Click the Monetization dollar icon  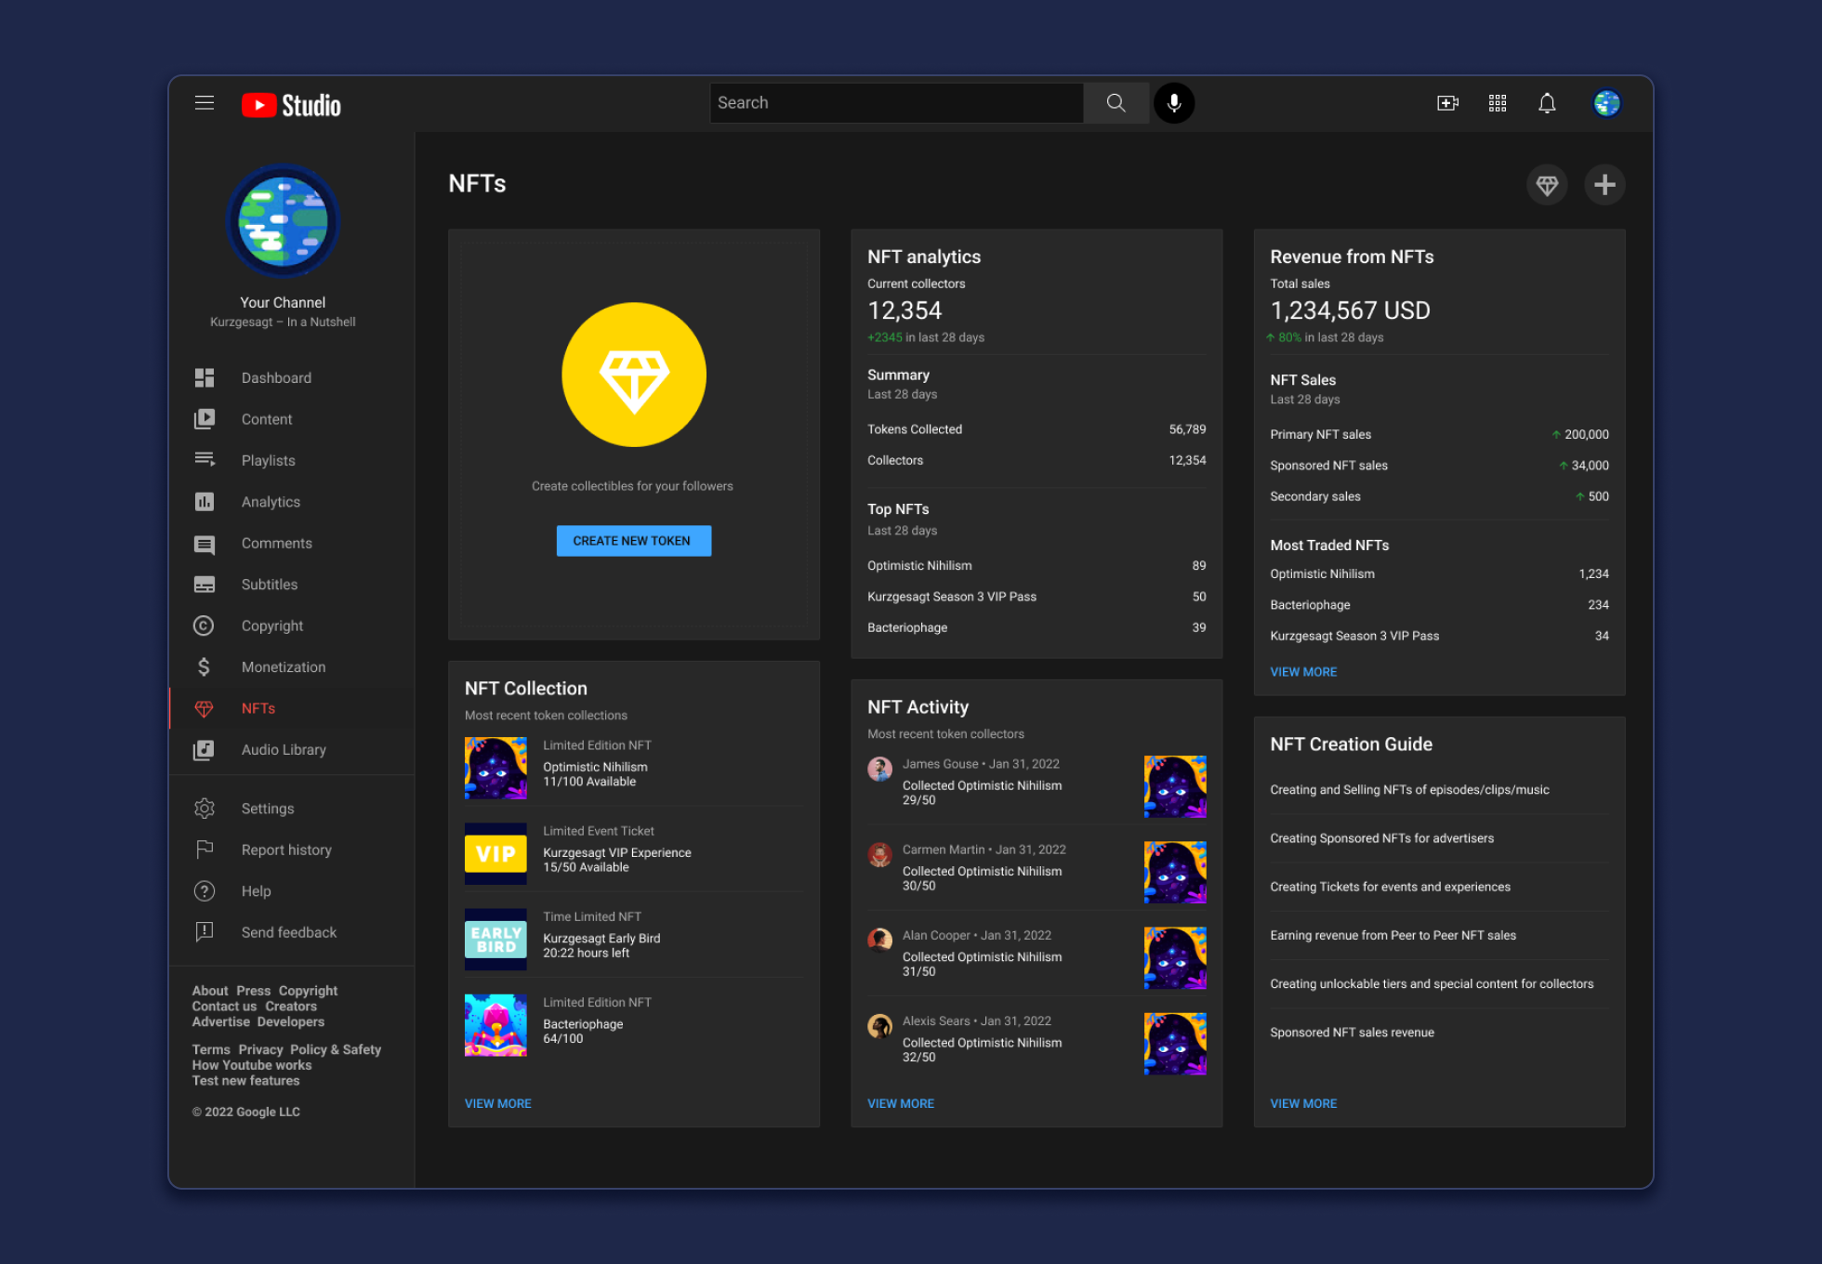click(x=204, y=666)
